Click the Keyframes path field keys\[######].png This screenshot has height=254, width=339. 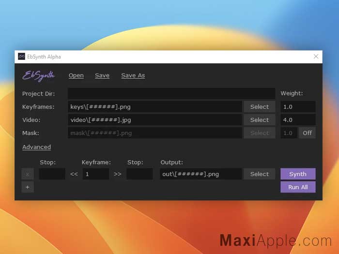point(155,107)
